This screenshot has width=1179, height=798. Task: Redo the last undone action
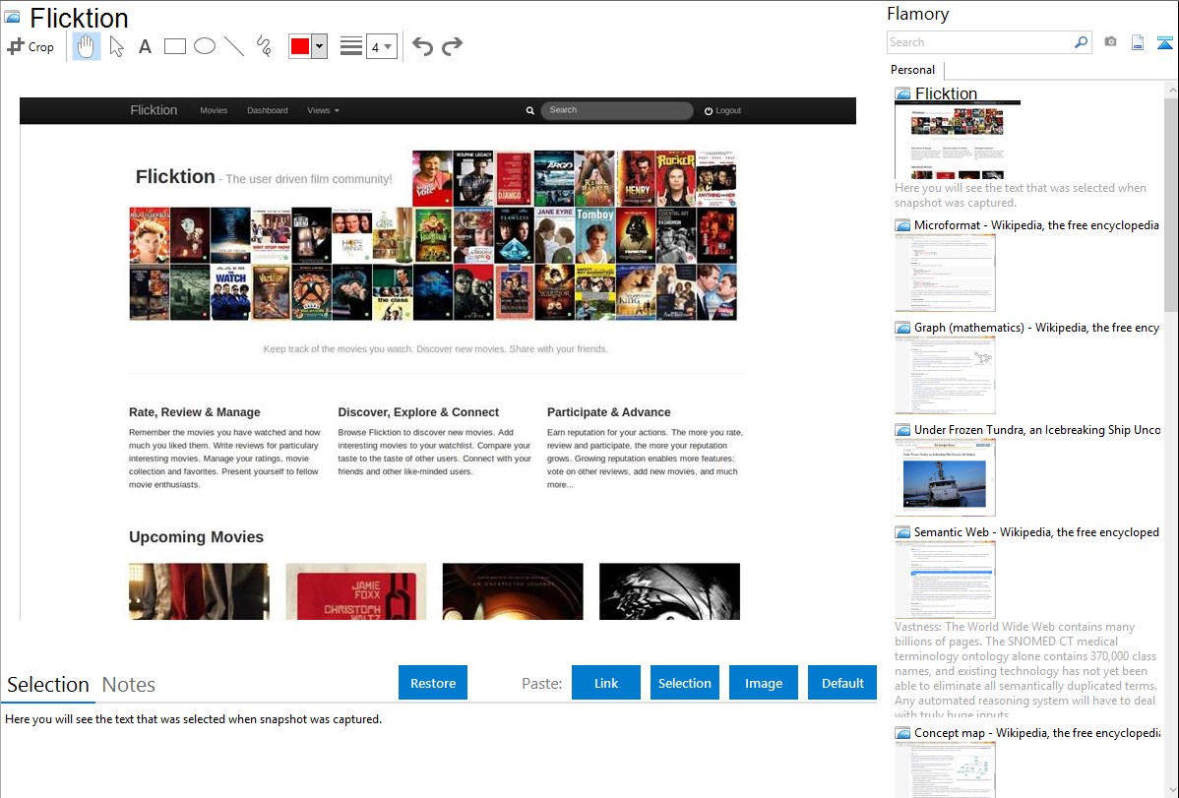pos(452,46)
